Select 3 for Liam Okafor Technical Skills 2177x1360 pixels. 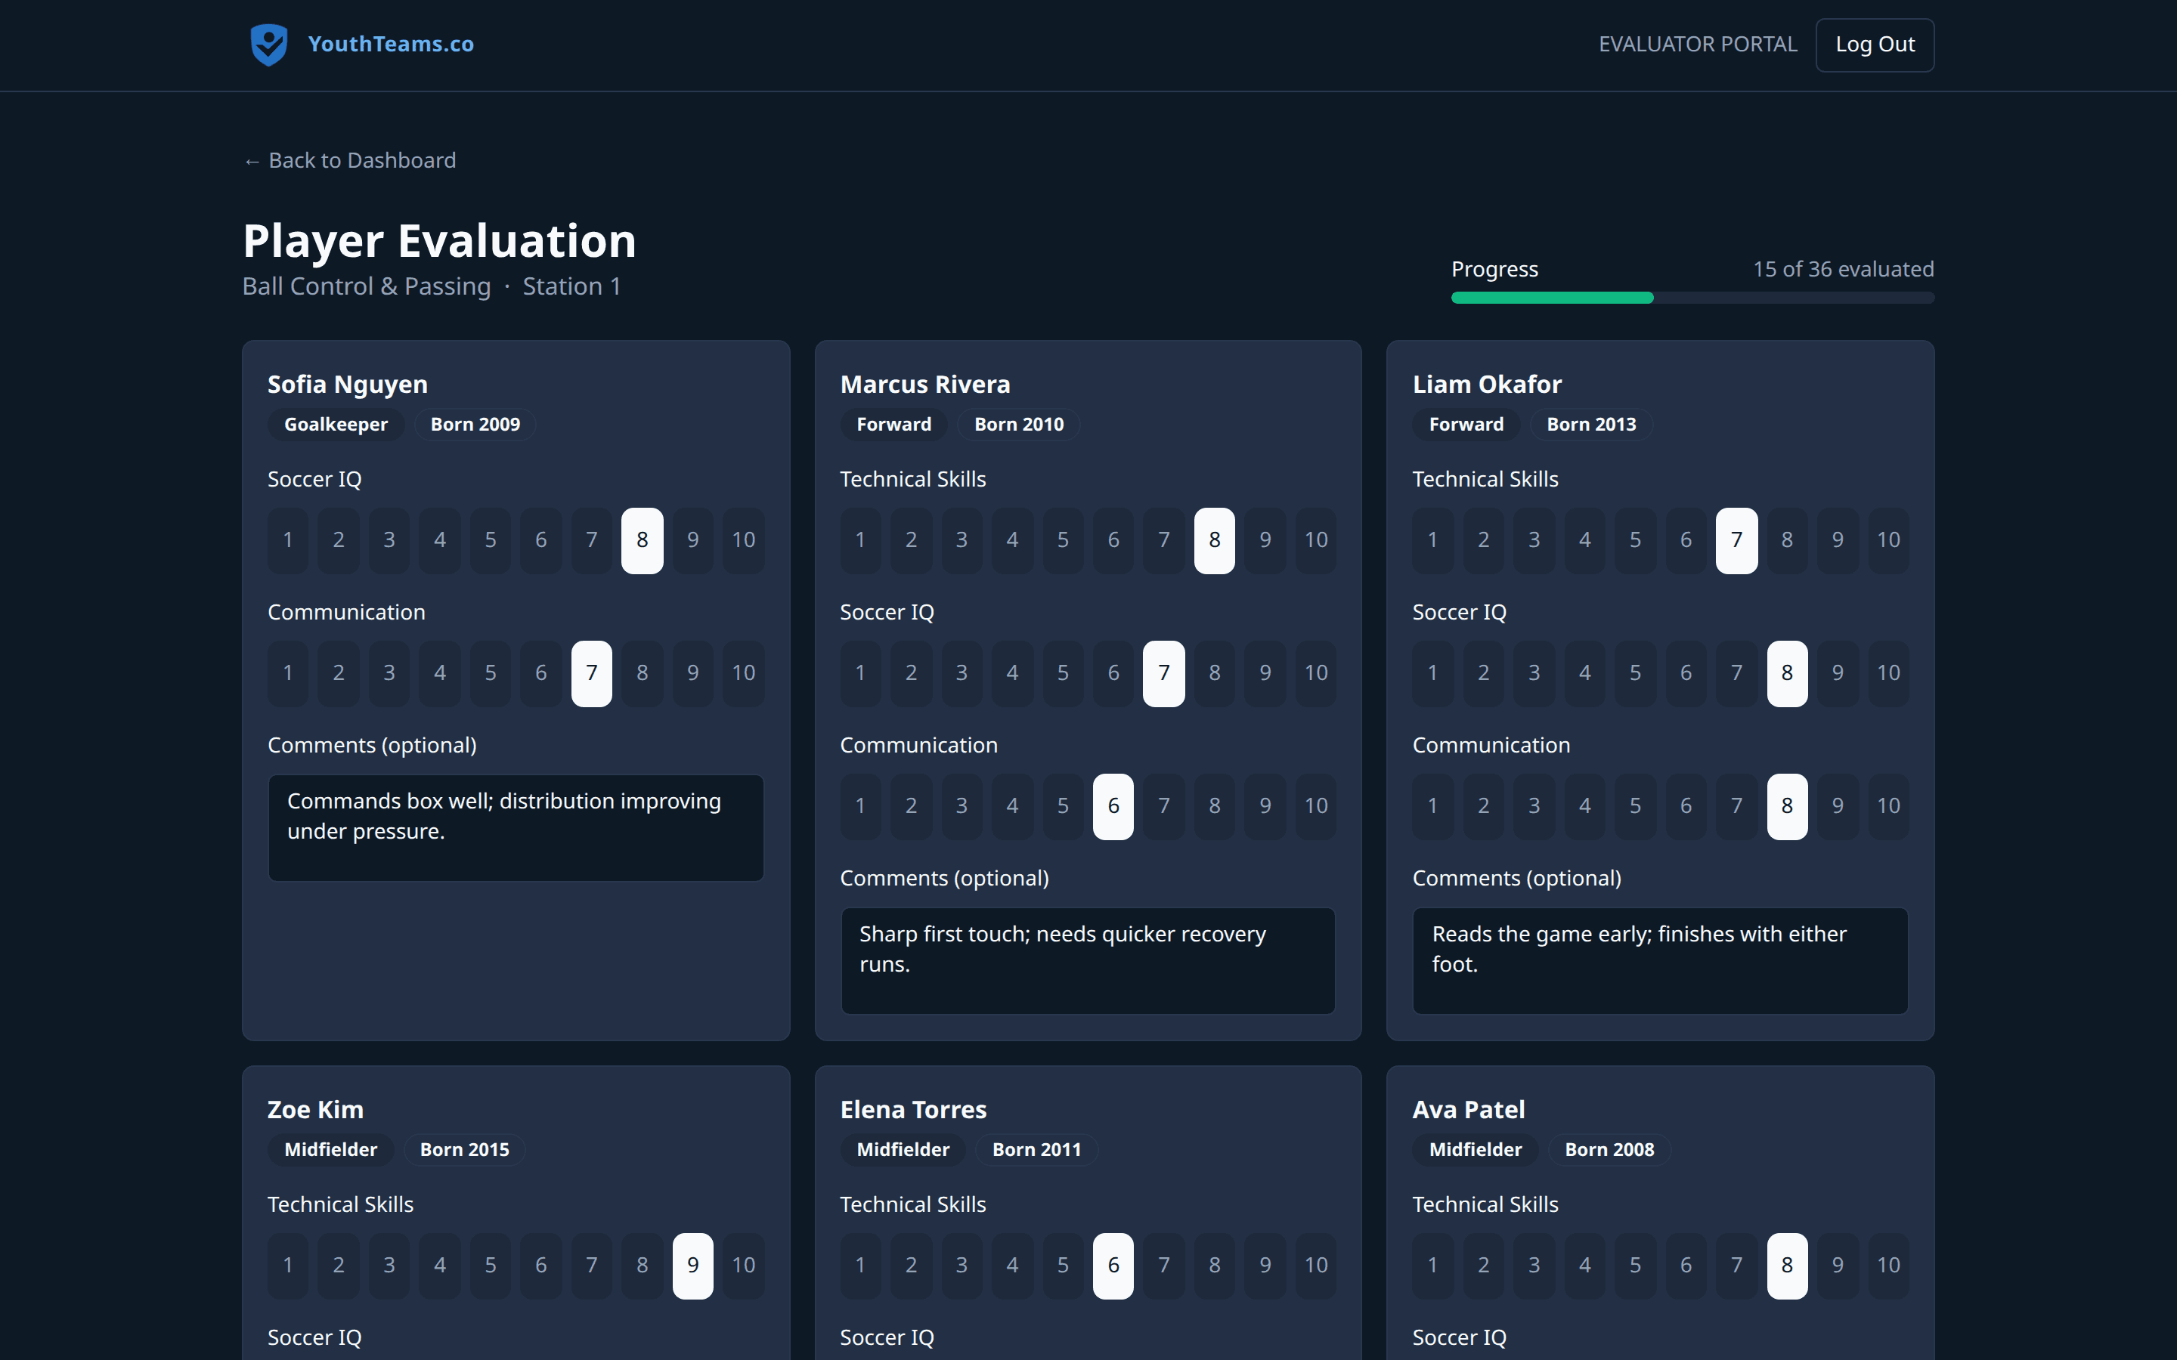[x=1534, y=540]
